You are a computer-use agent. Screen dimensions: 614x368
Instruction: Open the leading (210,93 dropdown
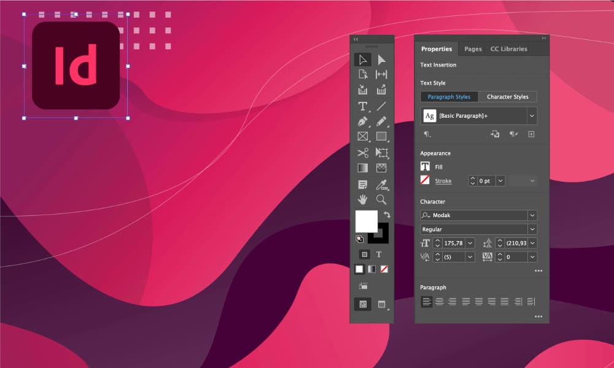(x=532, y=243)
